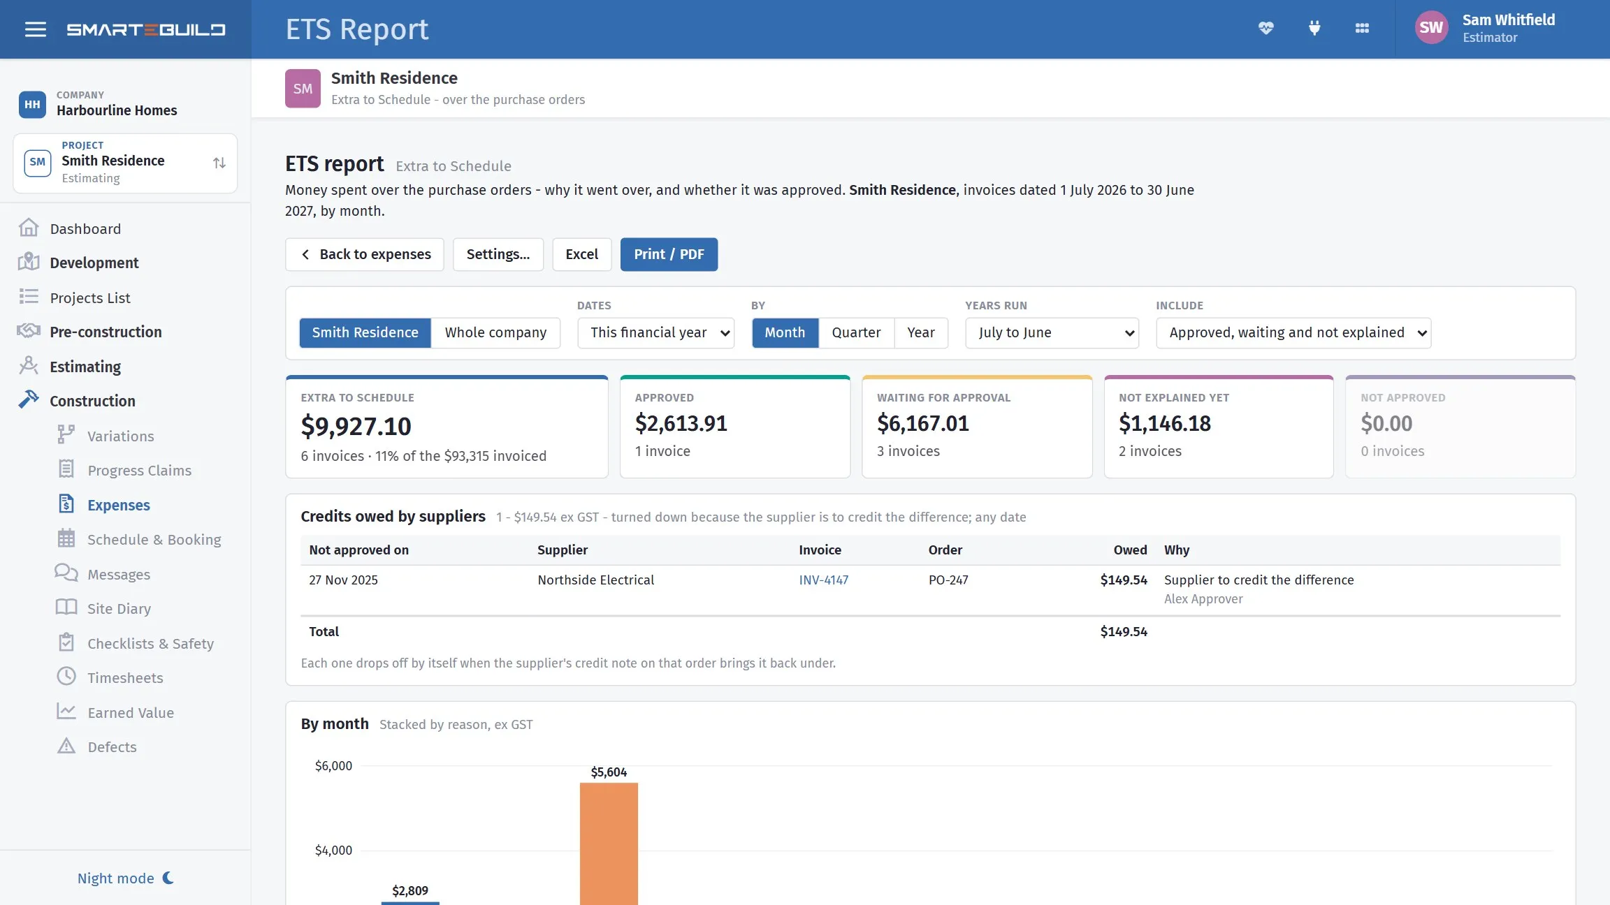
Task: Click the Print / PDF button
Action: 669,254
